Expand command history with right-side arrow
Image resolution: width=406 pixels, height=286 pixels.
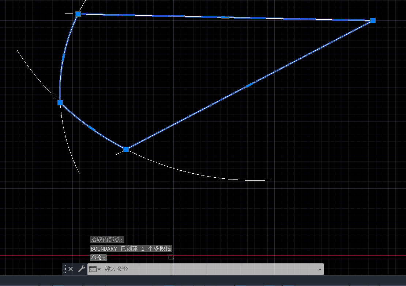(x=320, y=269)
